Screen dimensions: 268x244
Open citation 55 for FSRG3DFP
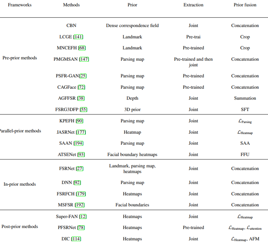83,109
